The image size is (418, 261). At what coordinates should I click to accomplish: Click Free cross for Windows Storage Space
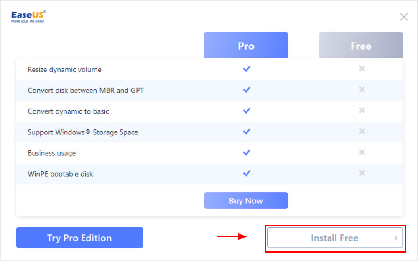pyautogui.click(x=362, y=131)
